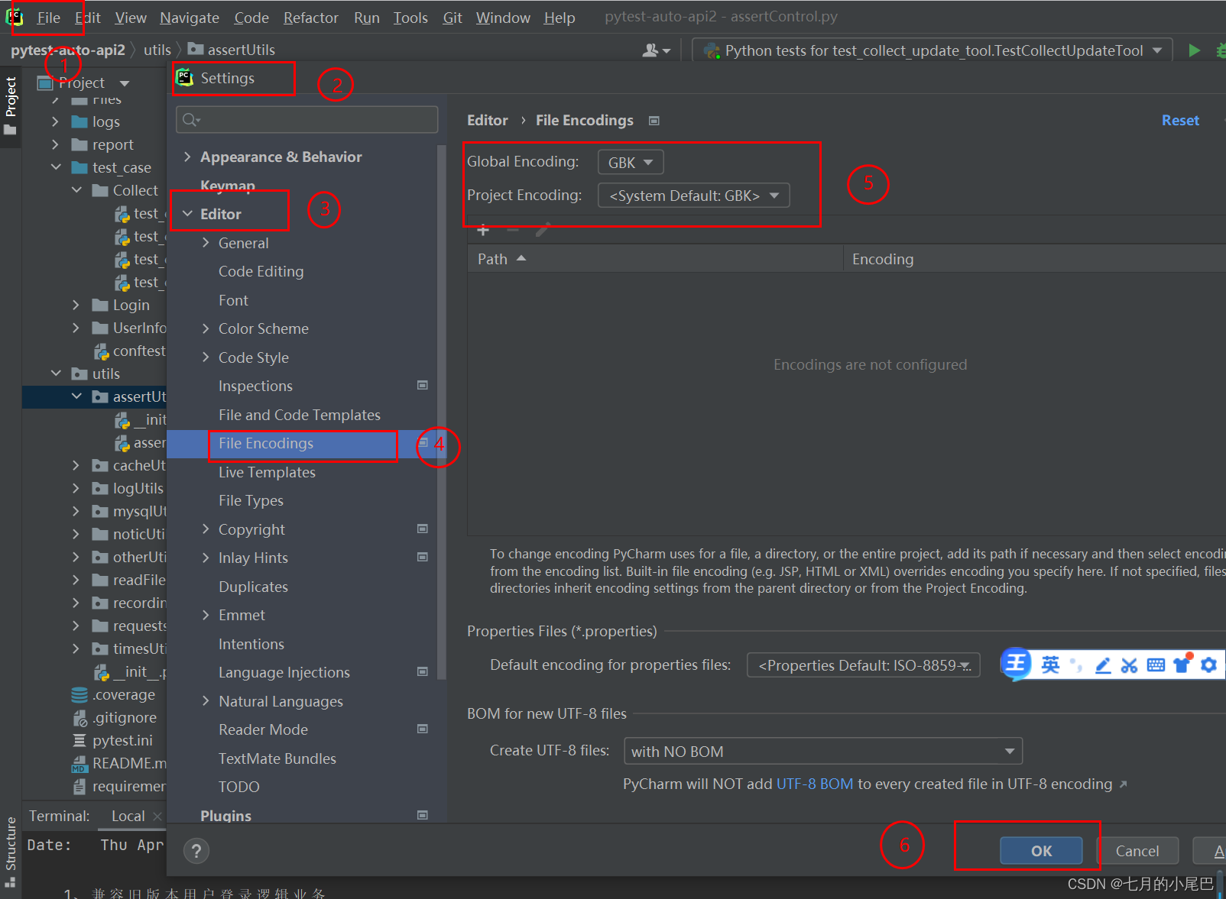Open the Create UTF-8 files BOM dropdown
Screen dimensions: 1226x899
pos(823,751)
